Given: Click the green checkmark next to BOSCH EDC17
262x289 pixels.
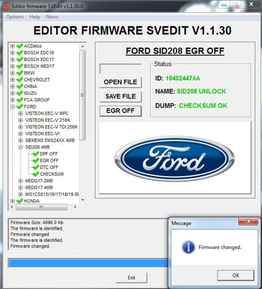Looking at the screenshot, I should pyautogui.click(x=20, y=59).
